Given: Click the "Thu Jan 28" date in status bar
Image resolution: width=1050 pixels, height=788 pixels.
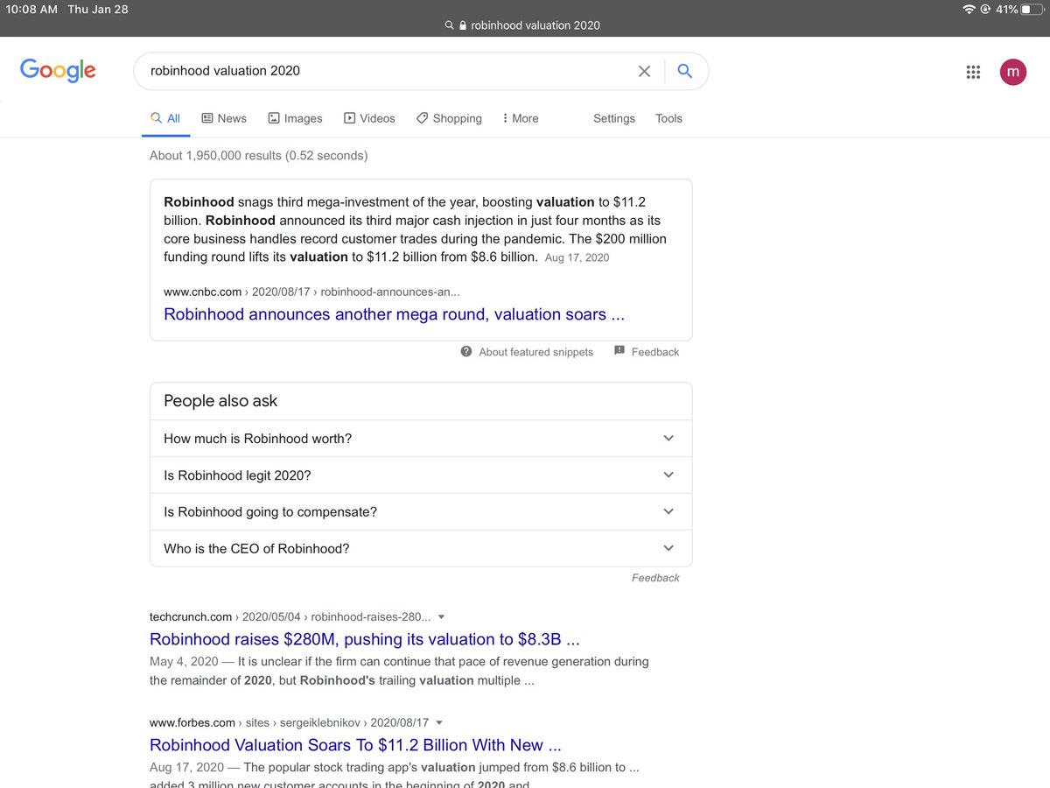Looking at the screenshot, I should click(98, 9).
